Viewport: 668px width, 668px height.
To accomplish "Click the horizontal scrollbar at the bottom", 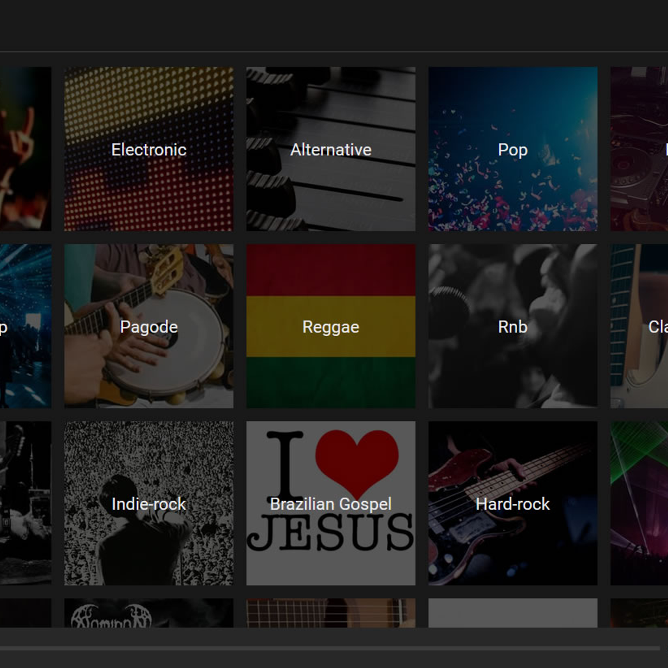I will click(x=330, y=649).
